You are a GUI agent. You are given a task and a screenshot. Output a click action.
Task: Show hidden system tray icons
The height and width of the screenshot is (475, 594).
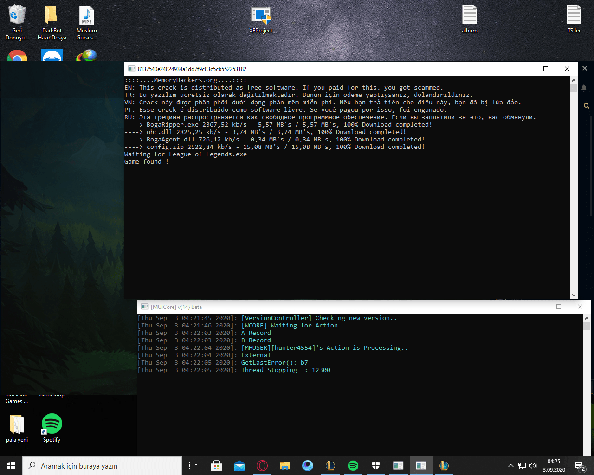tap(511, 466)
